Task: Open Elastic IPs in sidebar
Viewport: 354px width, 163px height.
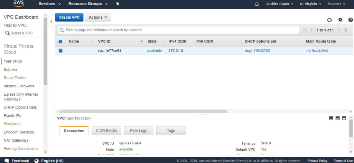Action: click(12, 116)
